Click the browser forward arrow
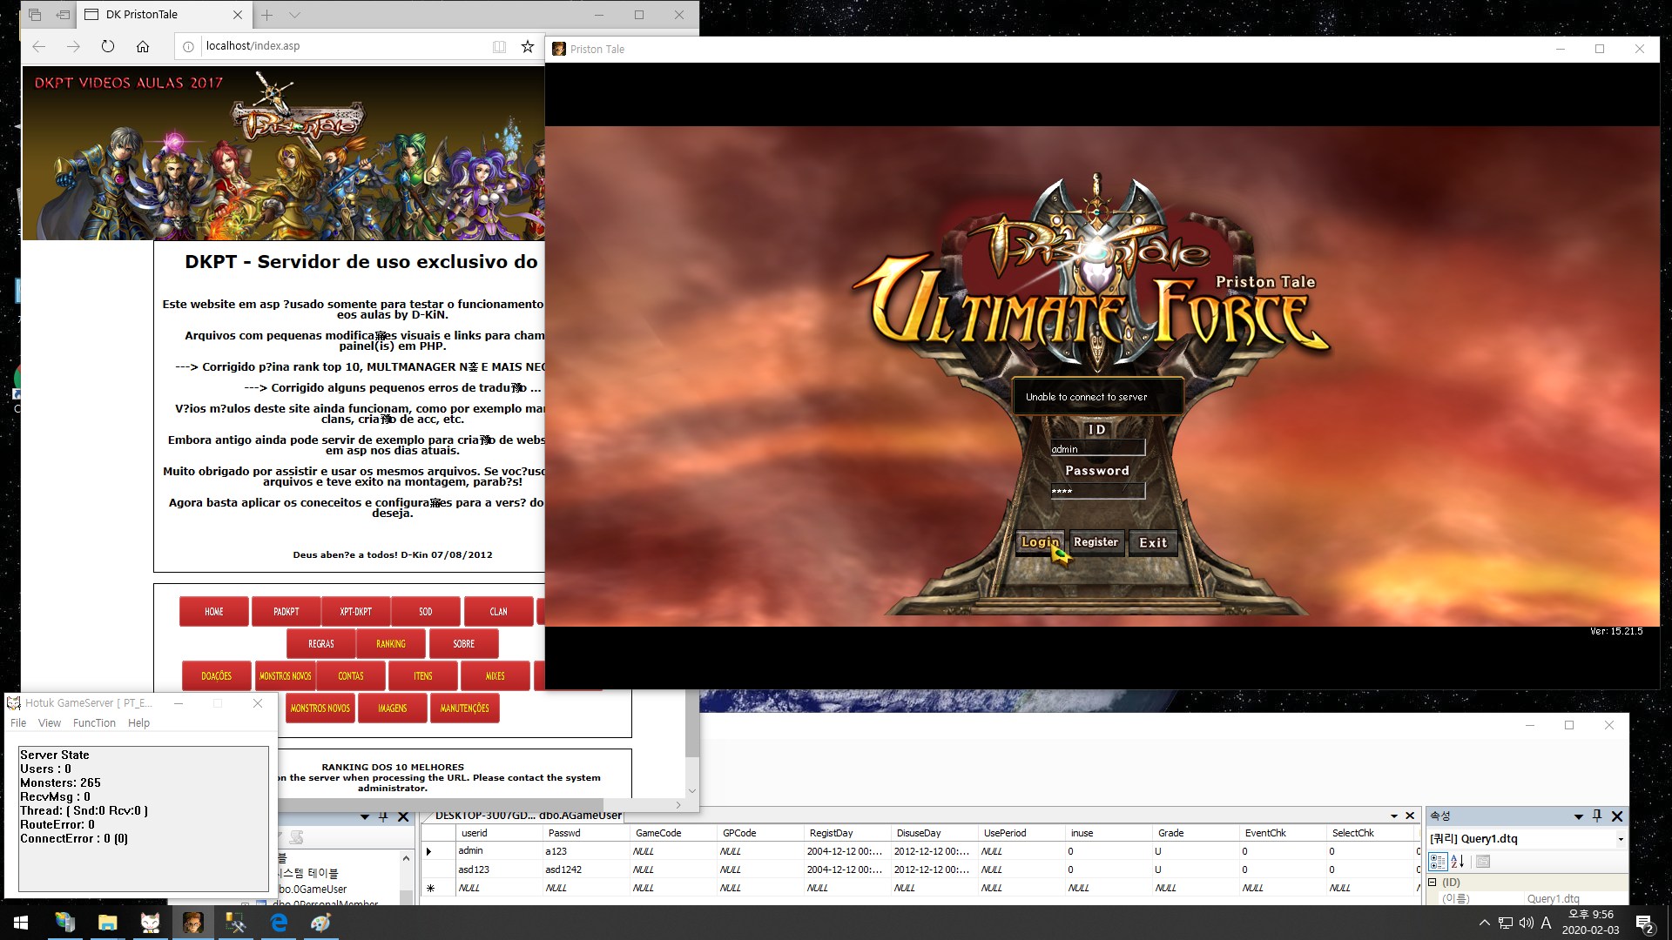 click(x=73, y=46)
